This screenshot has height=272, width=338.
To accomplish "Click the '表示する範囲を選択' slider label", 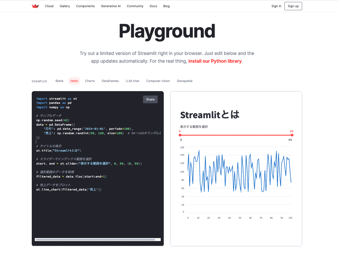I will (x=194, y=127).
